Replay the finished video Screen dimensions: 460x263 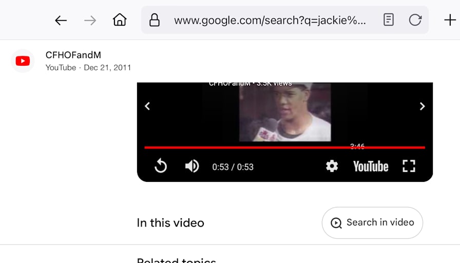(x=161, y=166)
